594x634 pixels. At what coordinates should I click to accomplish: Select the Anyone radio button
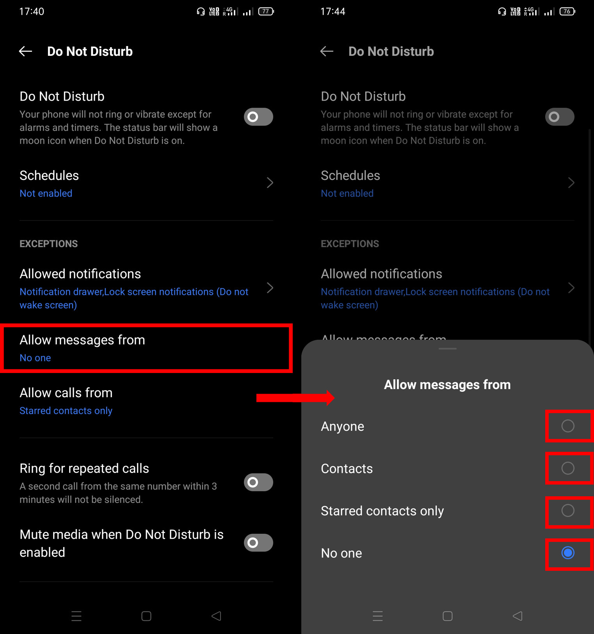(568, 426)
